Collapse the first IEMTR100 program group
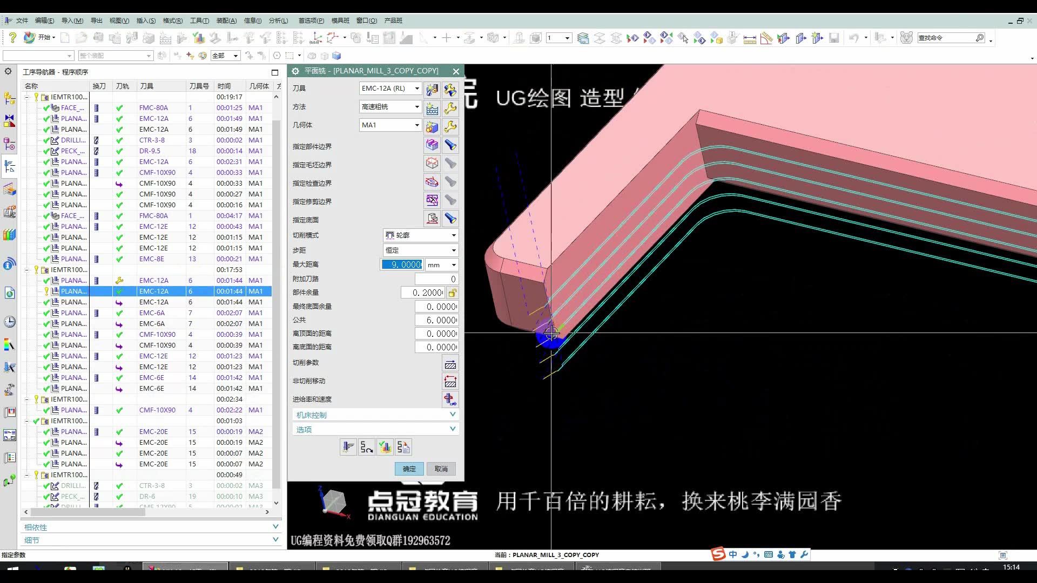 pyautogui.click(x=27, y=97)
